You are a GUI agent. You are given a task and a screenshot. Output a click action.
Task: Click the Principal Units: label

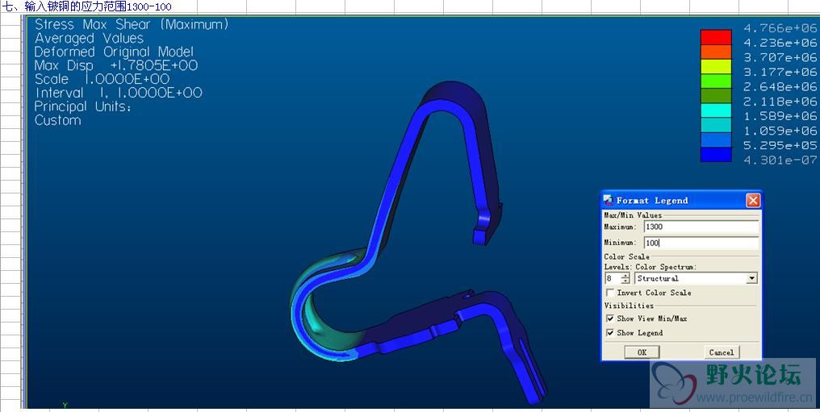(82, 106)
